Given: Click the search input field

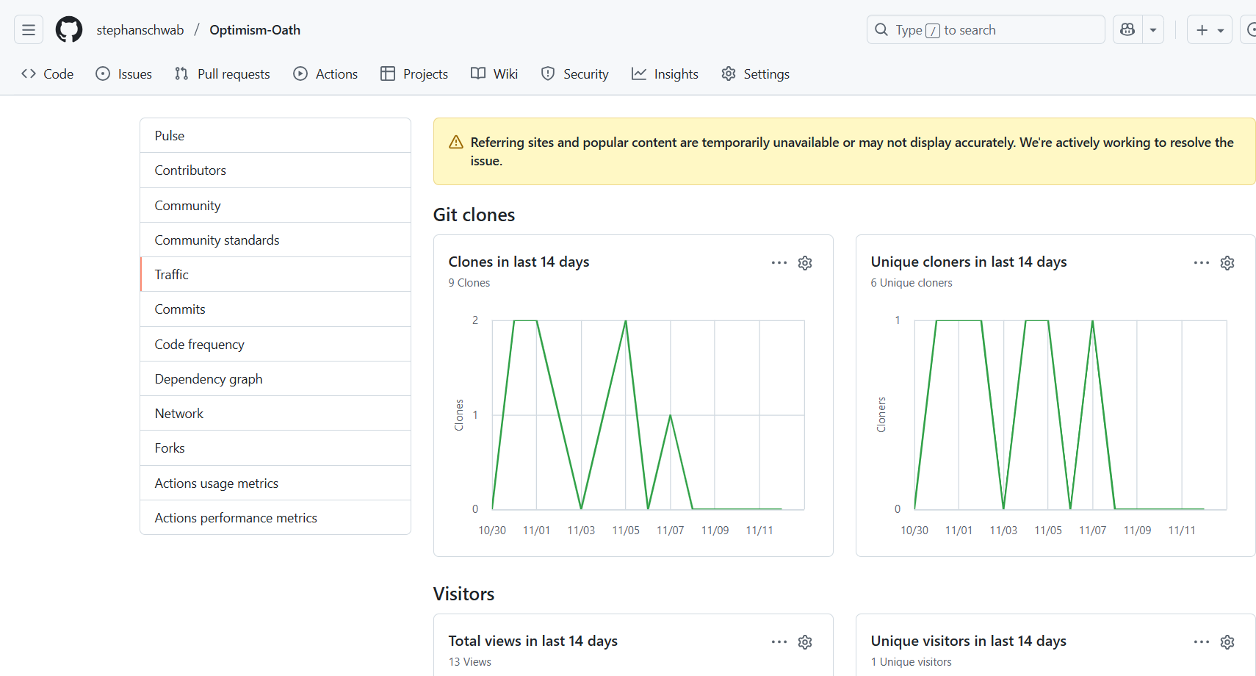Looking at the screenshot, I should point(984,30).
